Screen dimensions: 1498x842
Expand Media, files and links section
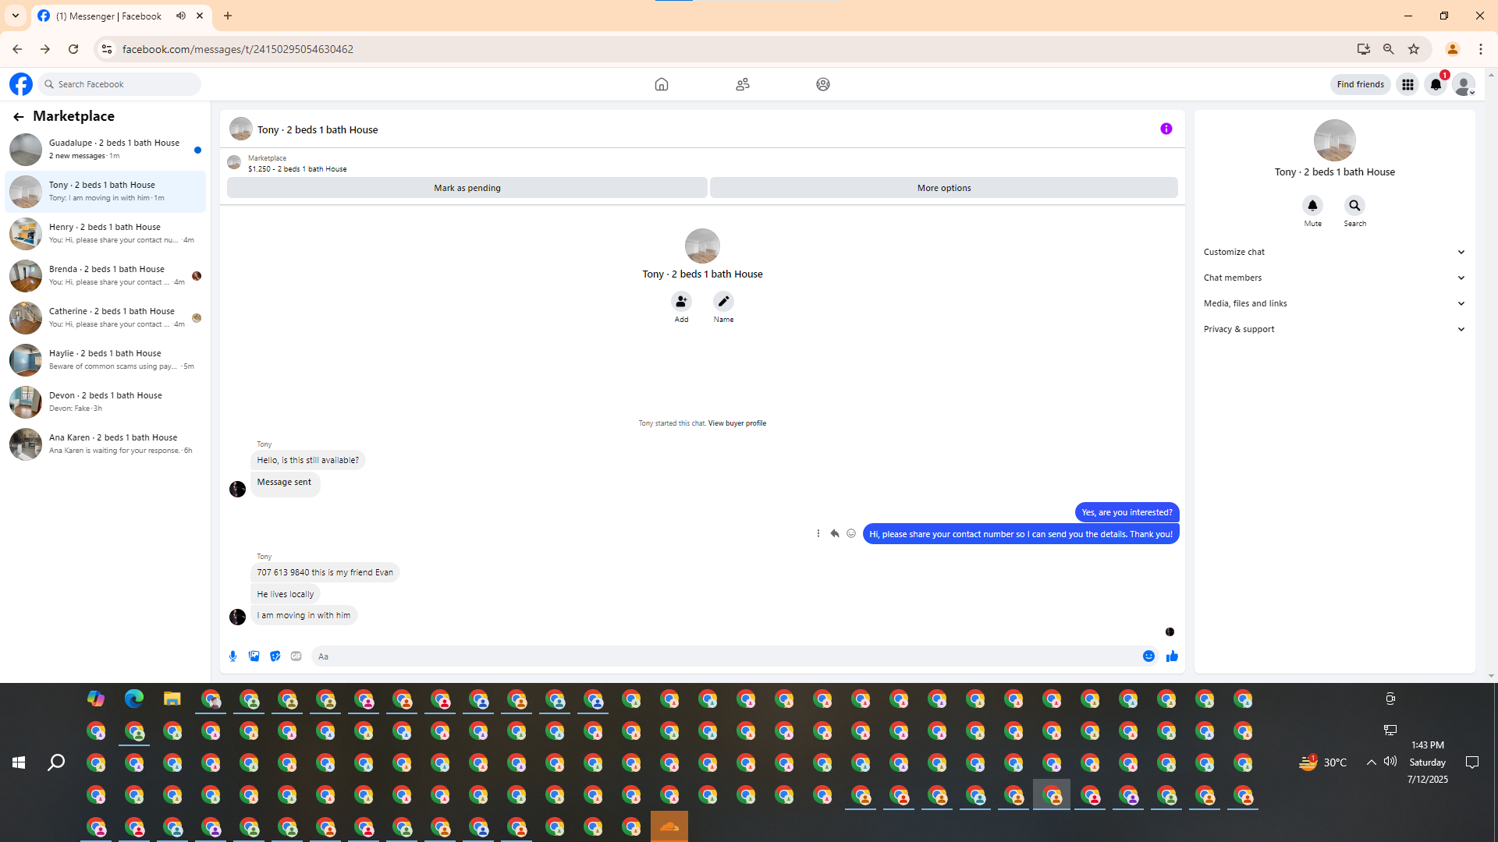pos(1334,303)
